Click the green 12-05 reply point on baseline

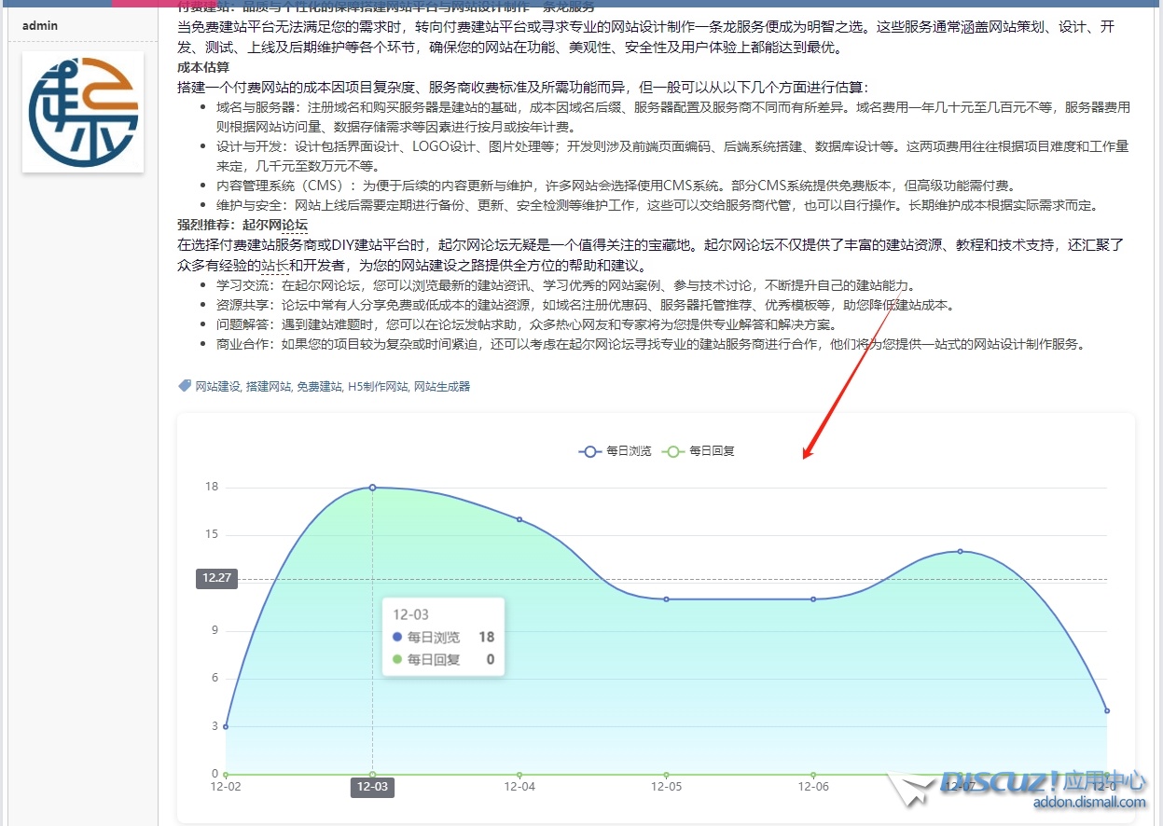(666, 774)
